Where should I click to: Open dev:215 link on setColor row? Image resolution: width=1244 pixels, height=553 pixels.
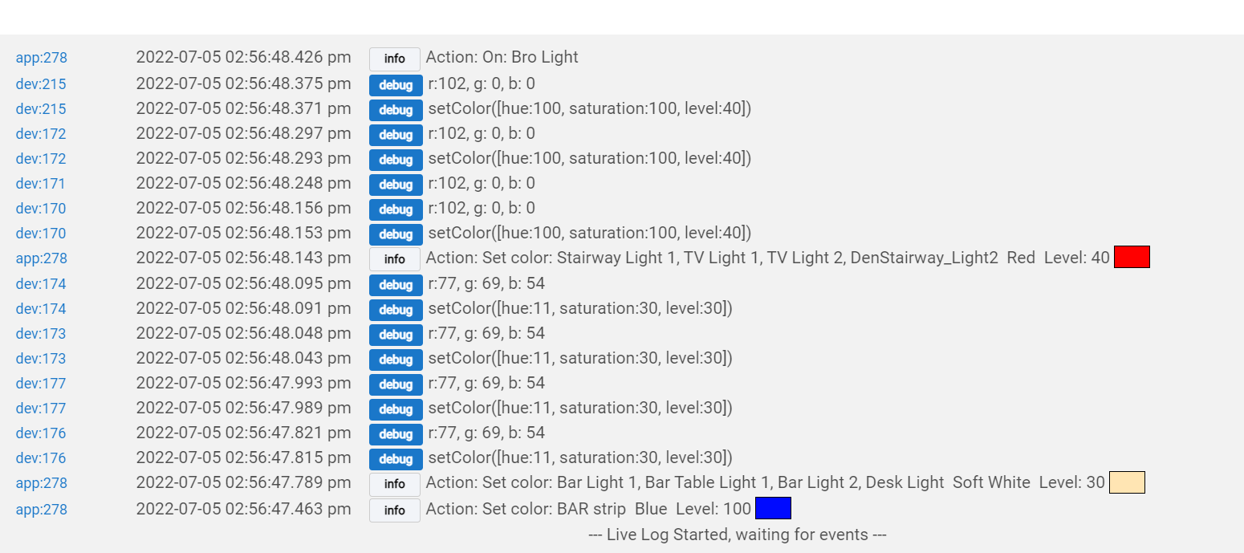pyautogui.click(x=41, y=109)
